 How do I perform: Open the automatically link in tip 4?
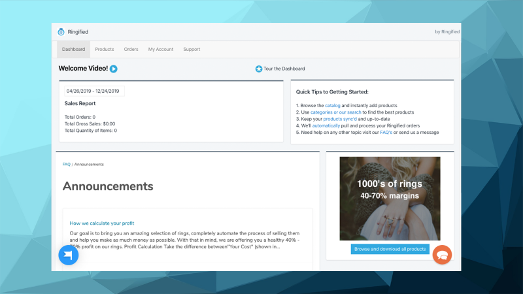coord(326,125)
